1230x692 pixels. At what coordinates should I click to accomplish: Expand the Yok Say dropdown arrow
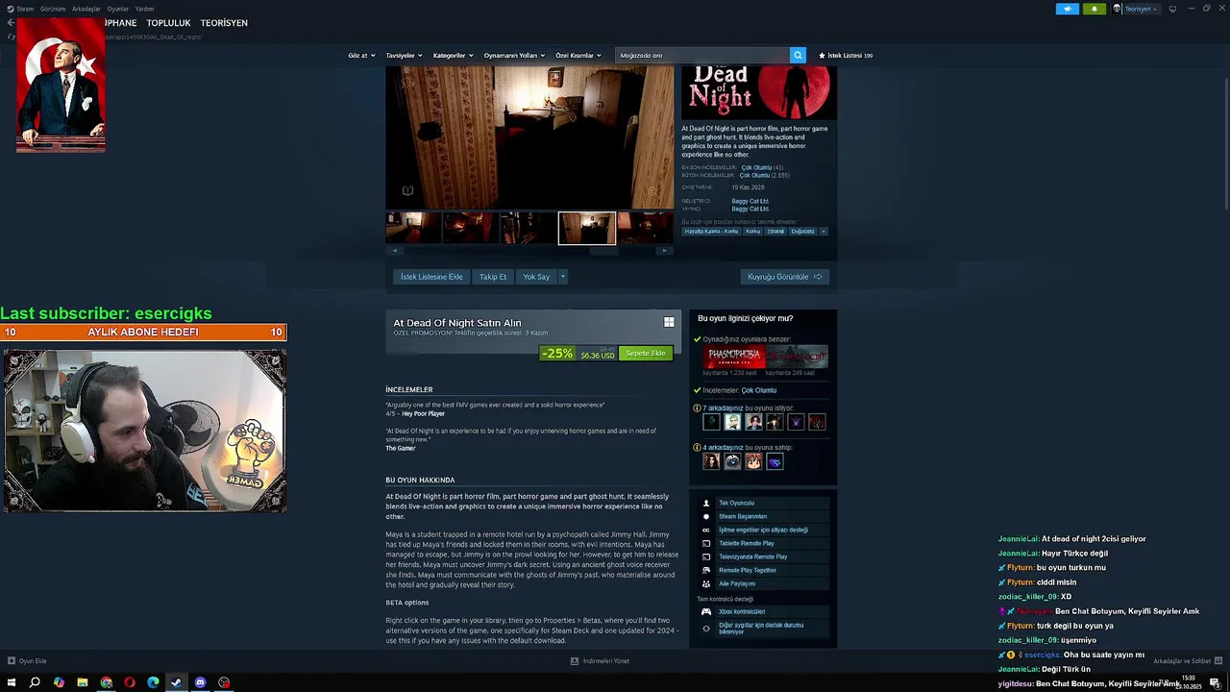tap(563, 277)
